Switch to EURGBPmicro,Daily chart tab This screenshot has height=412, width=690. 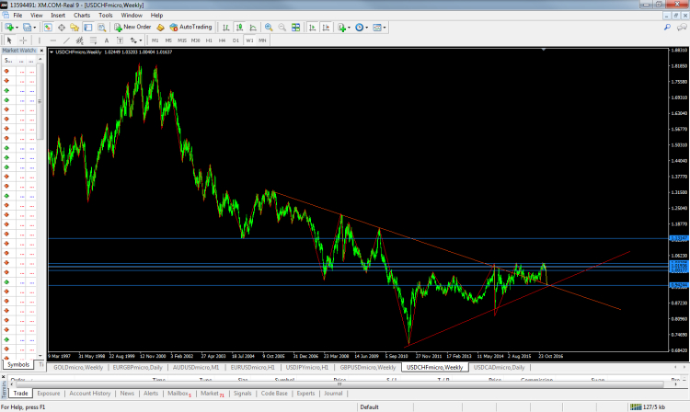pyautogui.click(x=138, y=367)
